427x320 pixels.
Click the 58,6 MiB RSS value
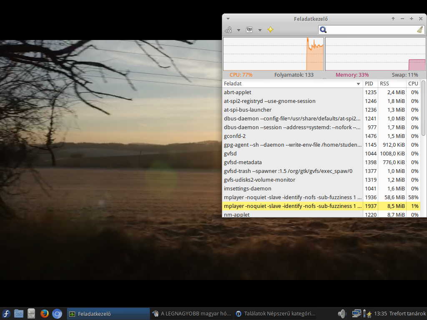(394, 197)
